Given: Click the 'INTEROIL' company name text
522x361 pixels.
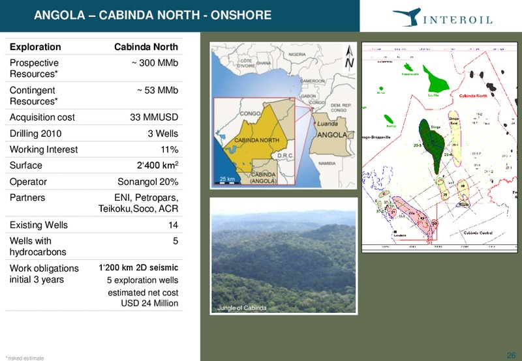Looking at the screenshot, I should tap(458, 20).
